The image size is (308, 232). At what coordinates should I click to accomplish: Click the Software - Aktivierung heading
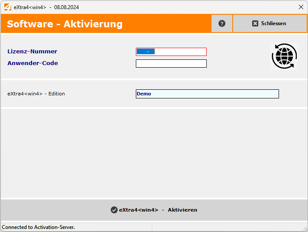(x=64, y=24)
